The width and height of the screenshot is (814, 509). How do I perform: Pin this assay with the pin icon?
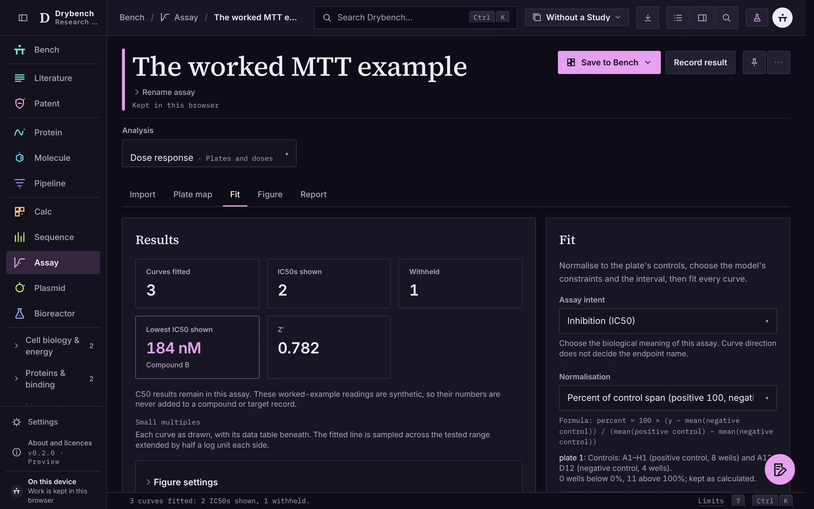(x=754, y=62)
